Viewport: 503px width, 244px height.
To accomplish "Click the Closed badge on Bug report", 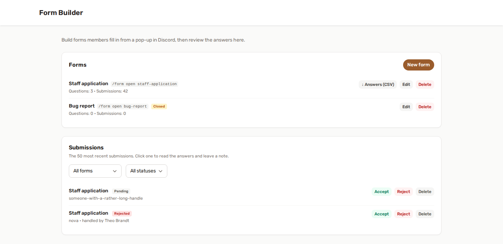I will (159, 106).
